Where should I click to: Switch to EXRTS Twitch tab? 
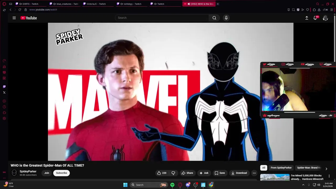[30, 4]
